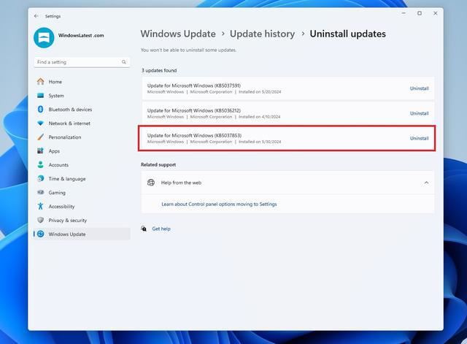Uninstall update KB5037591

pos(419,88)
